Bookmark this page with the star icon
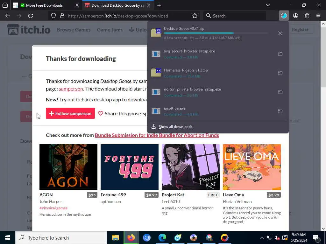 pos(195,16)
